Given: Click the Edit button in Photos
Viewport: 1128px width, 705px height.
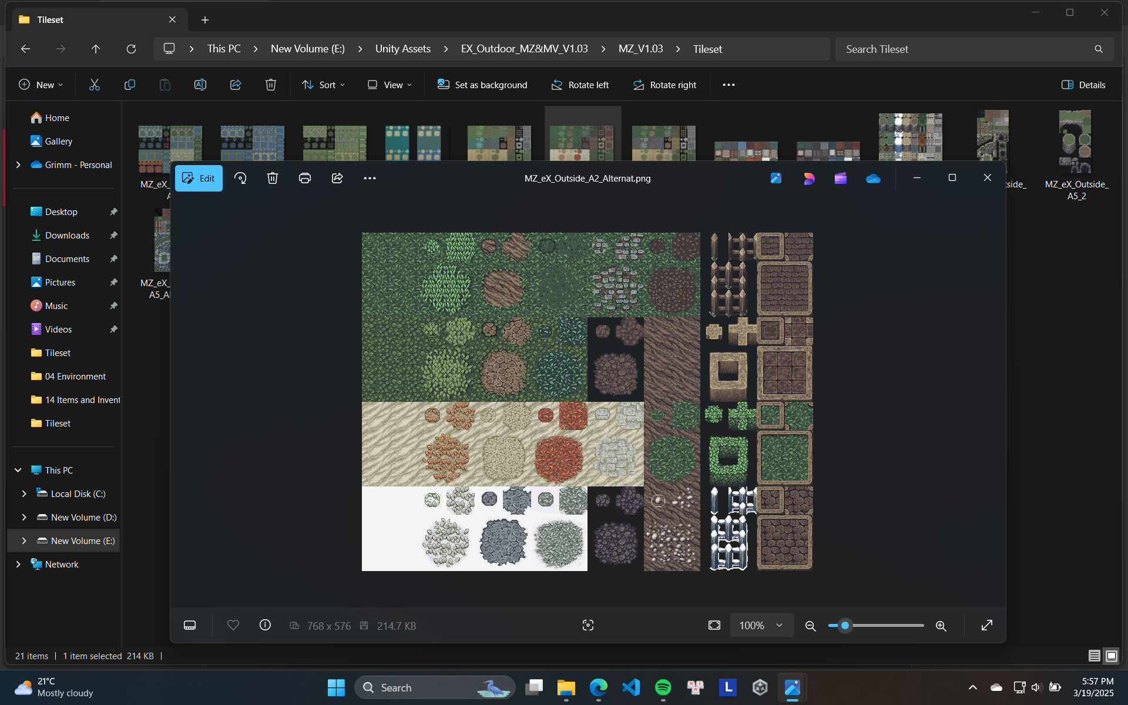Looking at the screenshot, I should pyautogui.click(x=199, y=178).
